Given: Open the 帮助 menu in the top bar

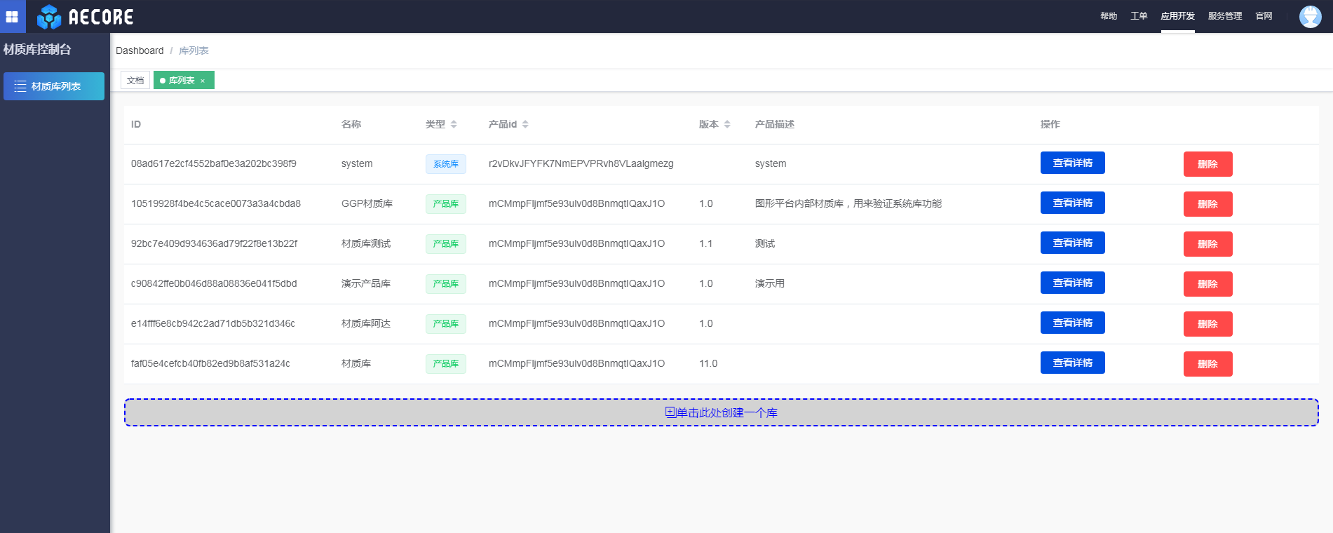Looking at the screenshot, I should point(1108,16).
